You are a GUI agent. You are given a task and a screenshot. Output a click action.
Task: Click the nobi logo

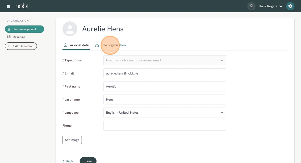pyautogui.click(x=21, y=6)
